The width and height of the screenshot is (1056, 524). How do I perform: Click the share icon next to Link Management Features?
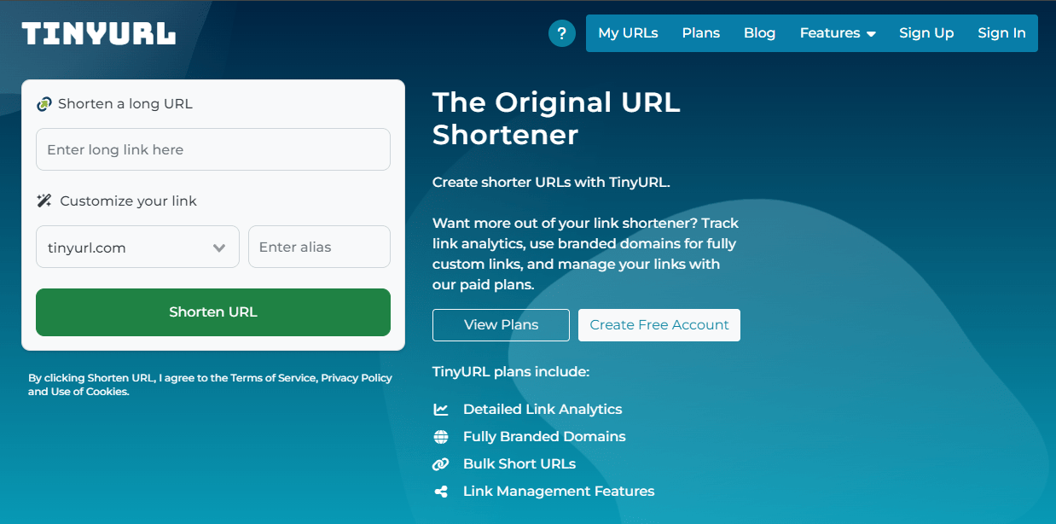pyautogui.click(x=441, y=492)
